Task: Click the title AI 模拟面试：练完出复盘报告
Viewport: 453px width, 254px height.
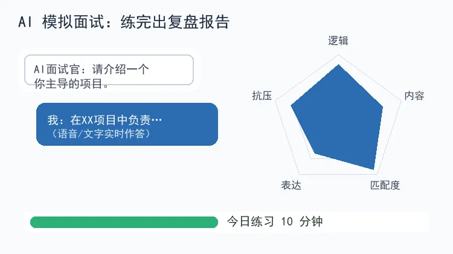Action: click(x=124, y=22)
